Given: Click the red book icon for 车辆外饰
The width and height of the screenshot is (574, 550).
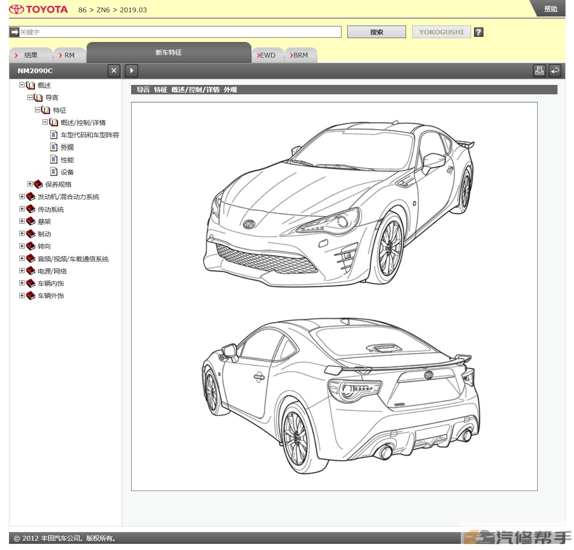Looking at the screenshot, I should pos(31,295).
